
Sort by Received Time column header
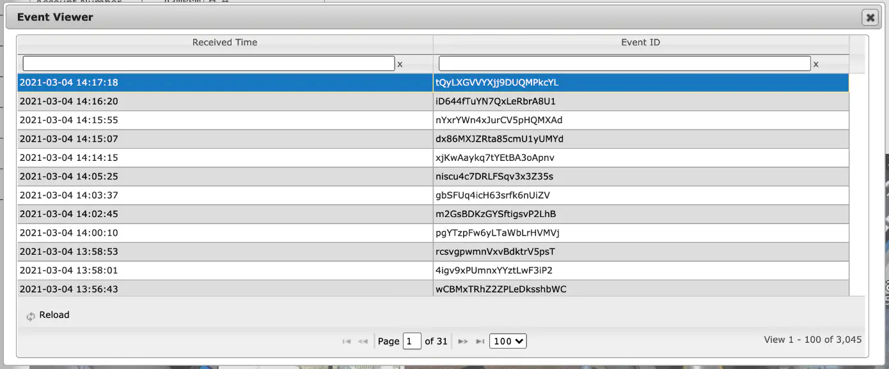click(224, 43)
